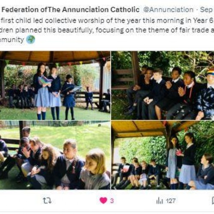Click the like count number 3
Image resolution: width=214 pixels, height=214 pixels.
(112, 201)
